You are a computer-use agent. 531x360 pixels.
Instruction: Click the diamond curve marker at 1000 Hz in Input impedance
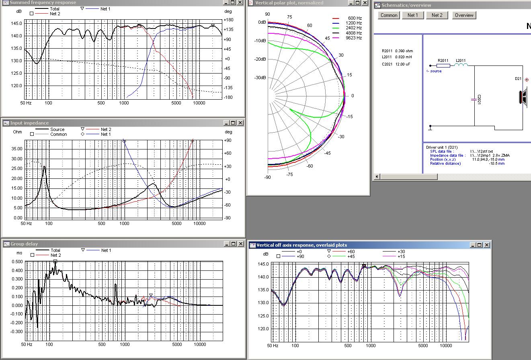tap(124, 141)
